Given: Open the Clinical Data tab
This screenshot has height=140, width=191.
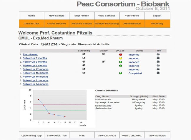Looking at the screenshot, I should click(x=31, y=24).
